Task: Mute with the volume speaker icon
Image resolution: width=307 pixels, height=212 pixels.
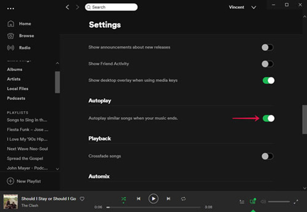Action: [x=263, y=201]
